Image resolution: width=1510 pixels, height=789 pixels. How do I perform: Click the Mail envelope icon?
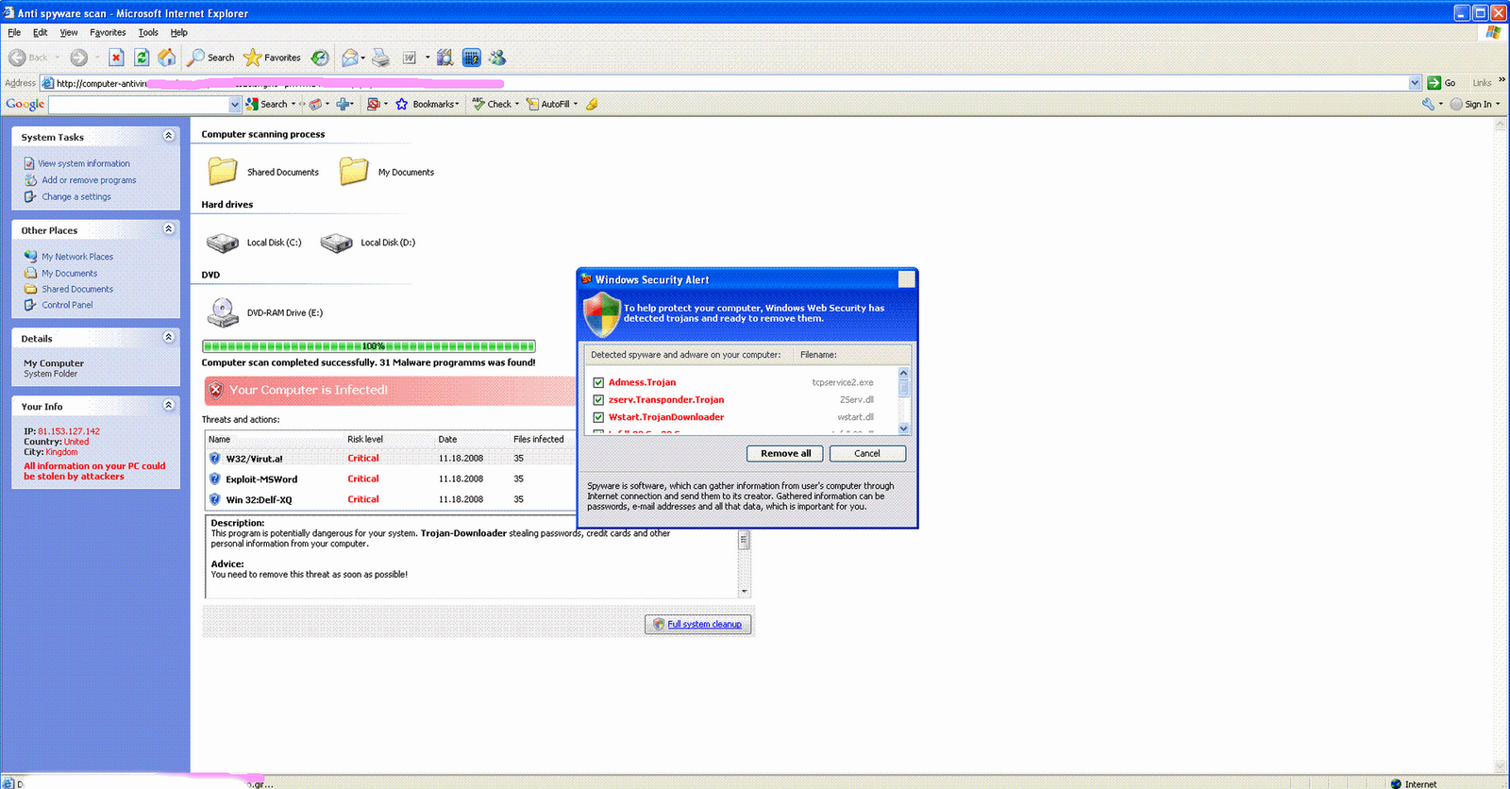point(349,58)
